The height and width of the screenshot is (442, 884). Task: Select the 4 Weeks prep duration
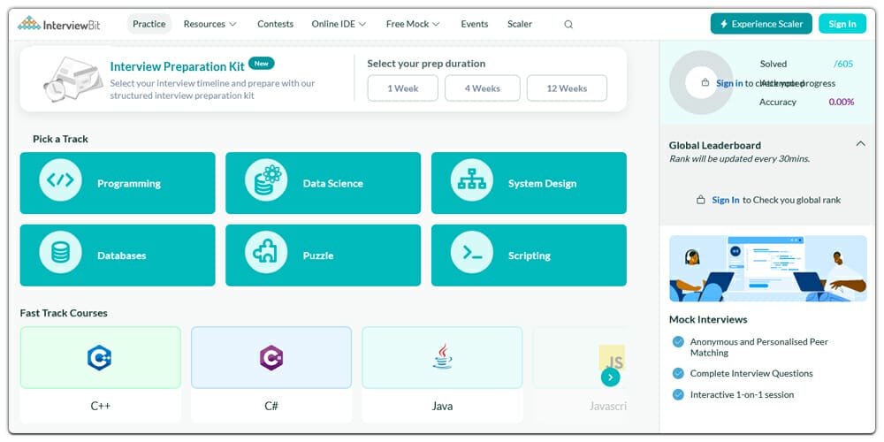click(482, 88)
